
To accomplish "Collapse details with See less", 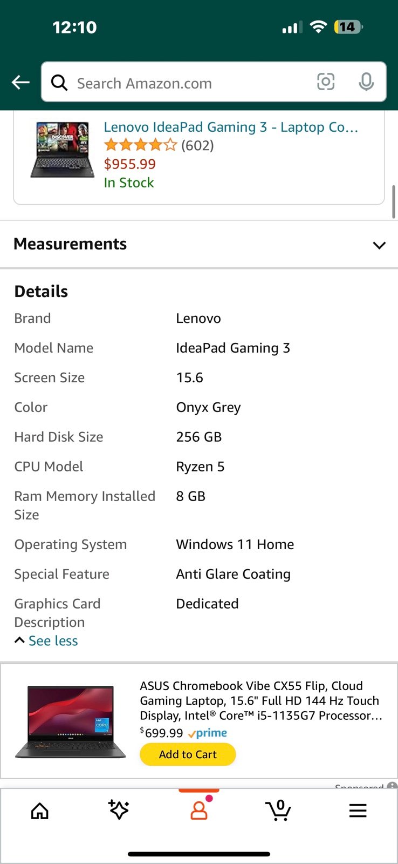I will coord(46,641).
